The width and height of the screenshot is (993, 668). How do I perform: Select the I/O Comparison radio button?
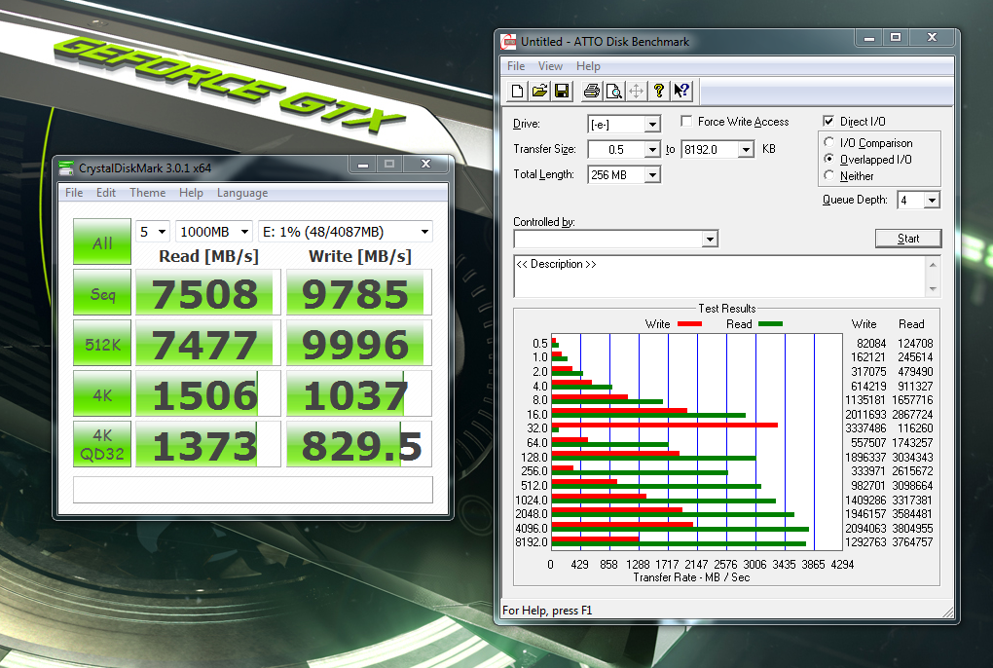click(x=829, y=142)
